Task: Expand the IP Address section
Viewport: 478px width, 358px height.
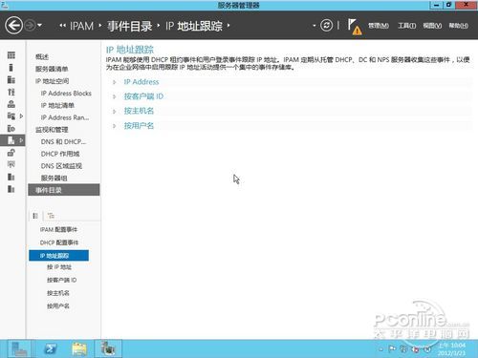Action: pos(114,82)
